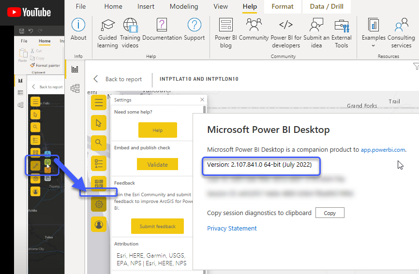This screenshot has width=419, height=274.
Task: Switch to the Format ribbon tab
Action: 283,6
